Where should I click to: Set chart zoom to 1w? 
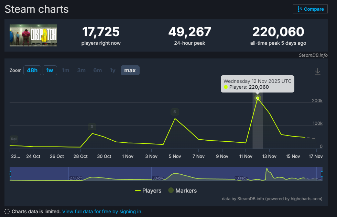[x=50, y=70]
